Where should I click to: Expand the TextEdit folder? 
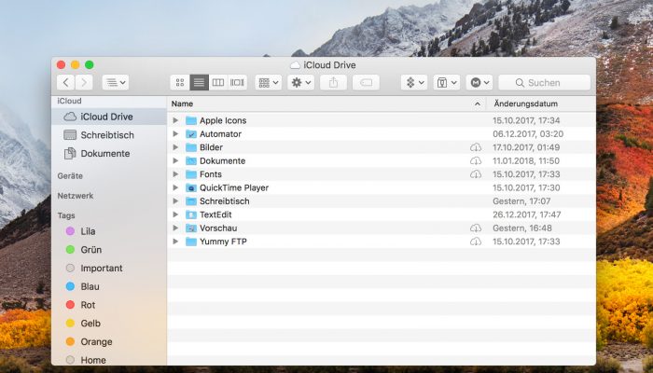coord(175,214)
